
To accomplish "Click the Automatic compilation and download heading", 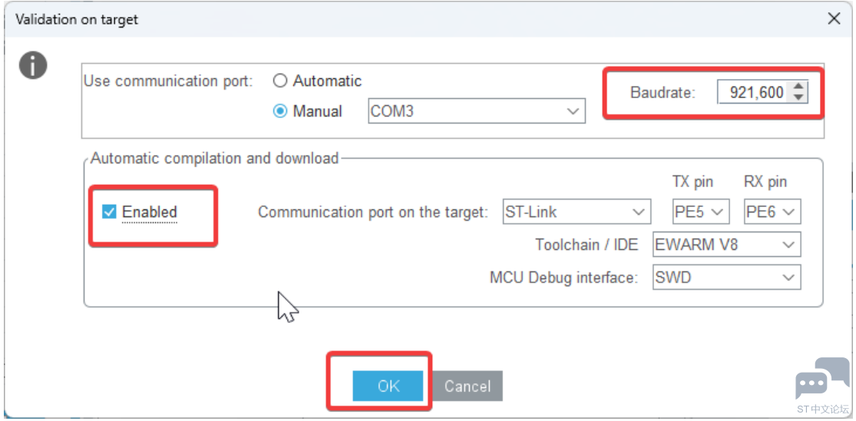I will click(x=215, y=159).
